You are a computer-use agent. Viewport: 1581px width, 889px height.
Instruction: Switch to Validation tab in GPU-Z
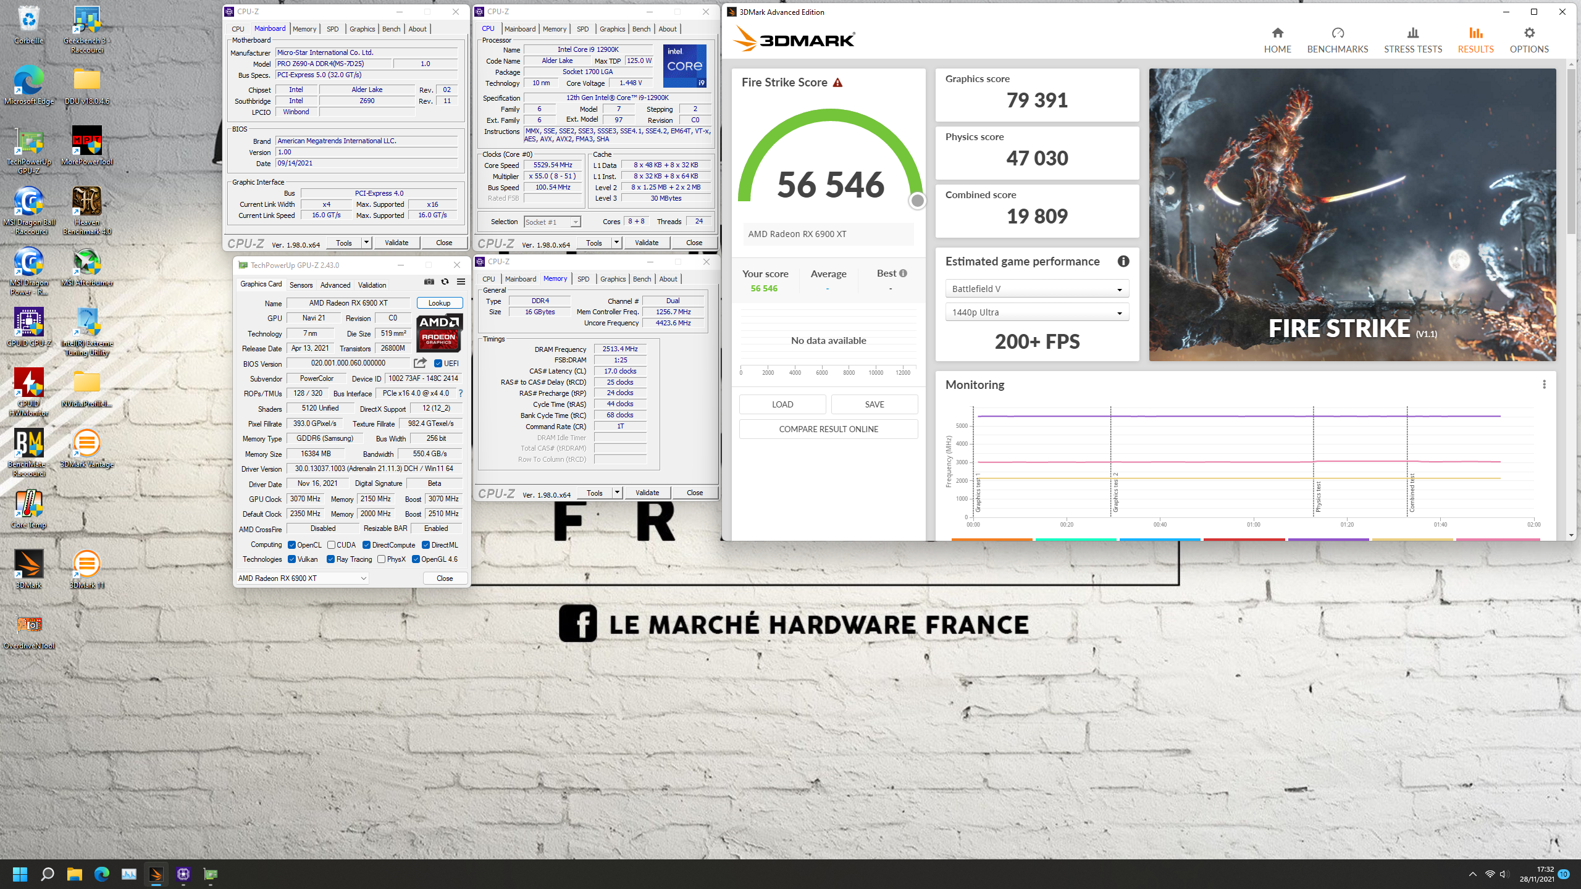point(372,285)
